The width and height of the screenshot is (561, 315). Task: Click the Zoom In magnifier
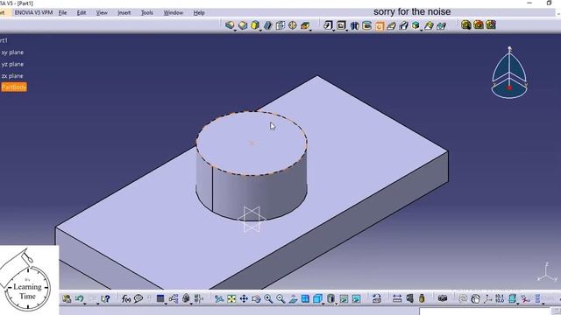point(268,298)
